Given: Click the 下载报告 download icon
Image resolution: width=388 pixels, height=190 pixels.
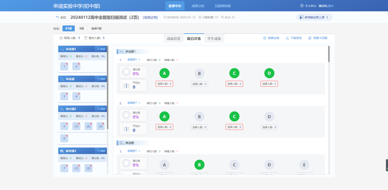Looking at the screenshot, I should pyautogui.click(x=287, y=38).
